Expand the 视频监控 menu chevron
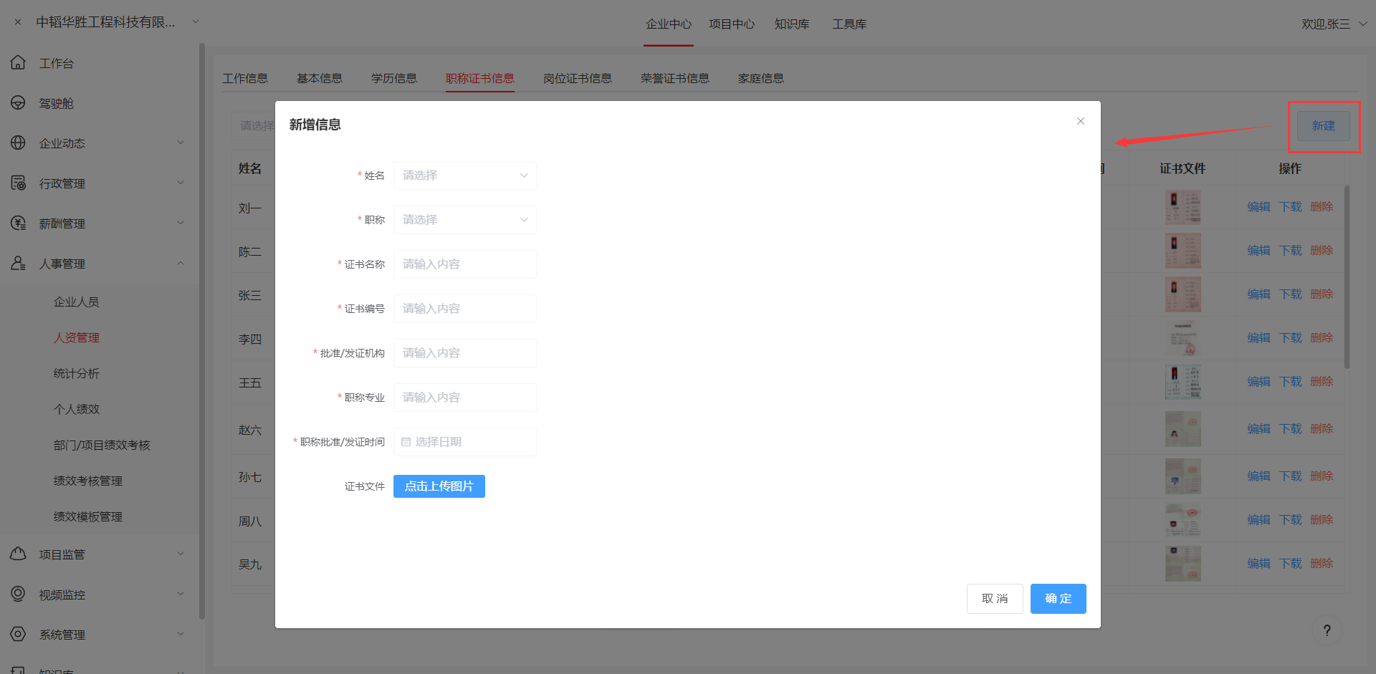 pos(181,594)
